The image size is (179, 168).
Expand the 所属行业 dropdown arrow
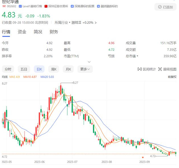coord(70,22)
